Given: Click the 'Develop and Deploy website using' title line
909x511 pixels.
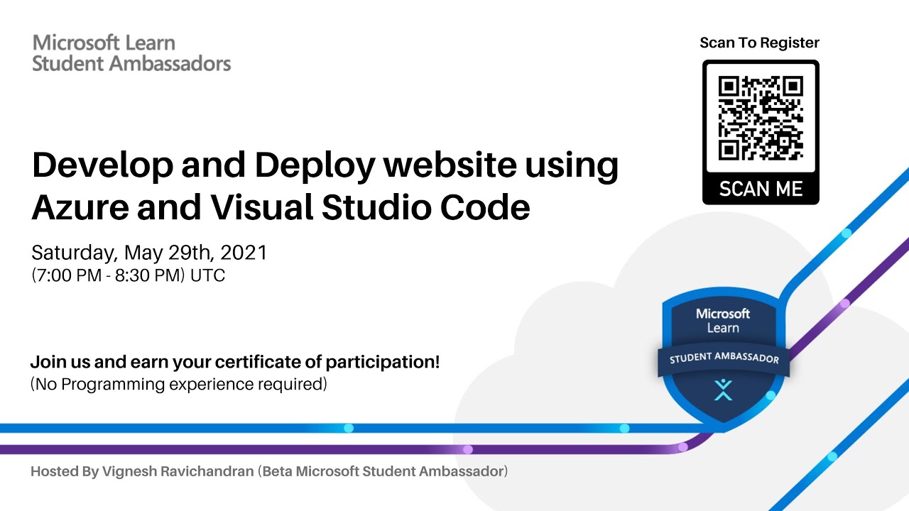Looking at the screenshot, I should point(325,166).
